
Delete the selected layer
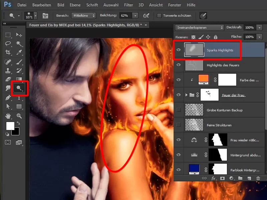point(258,178)
